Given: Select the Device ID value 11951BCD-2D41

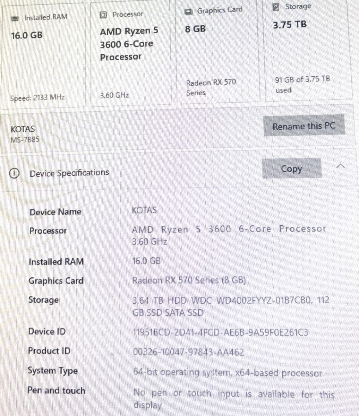Looking at the screenshot, I should [x=221, y=333].
